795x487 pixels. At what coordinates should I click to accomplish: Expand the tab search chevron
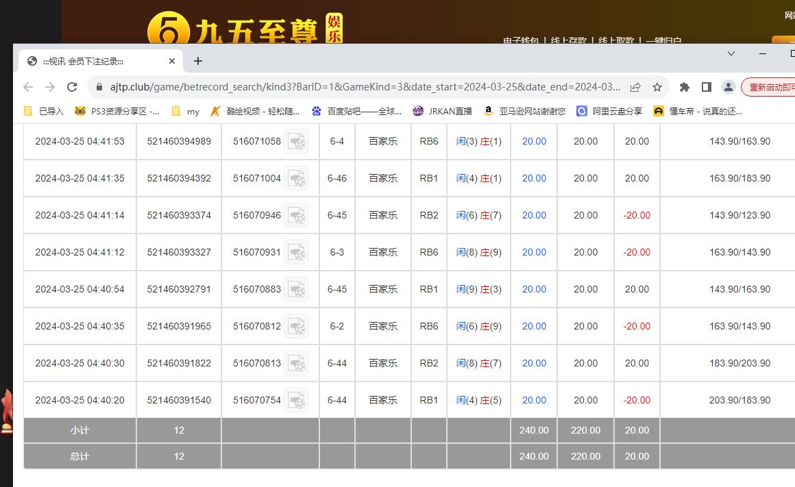(731, 53)
